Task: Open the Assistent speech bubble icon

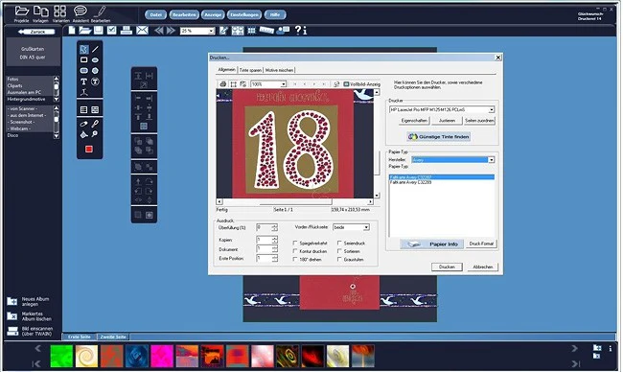Action: coord(81,12)
